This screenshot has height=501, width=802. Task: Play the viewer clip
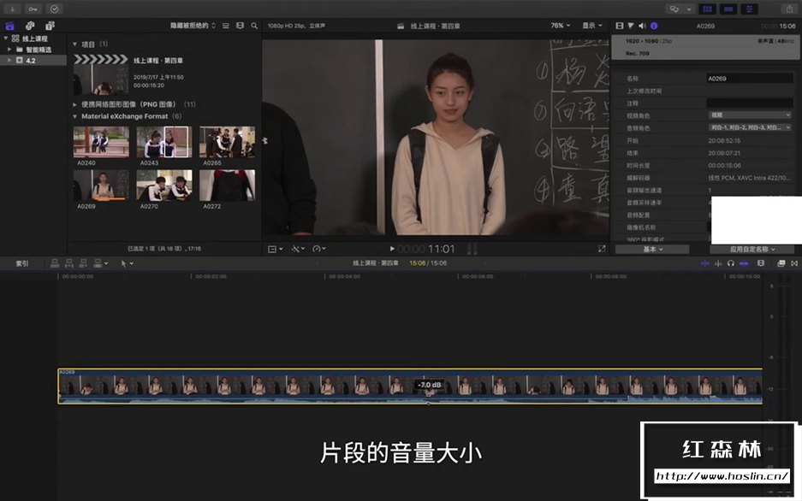click(392, 249)
